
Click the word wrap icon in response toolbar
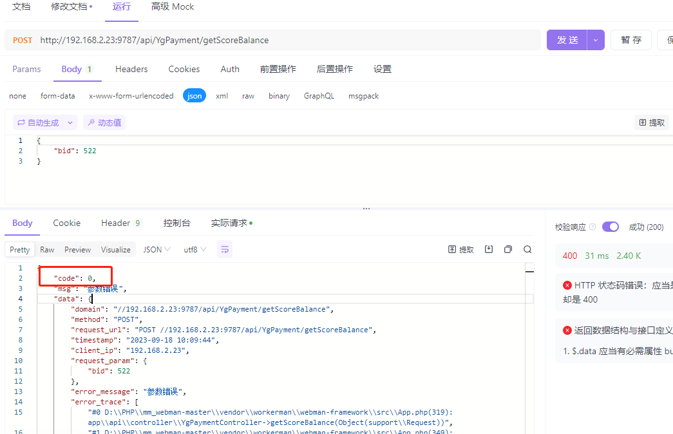(x=225, y=249)
